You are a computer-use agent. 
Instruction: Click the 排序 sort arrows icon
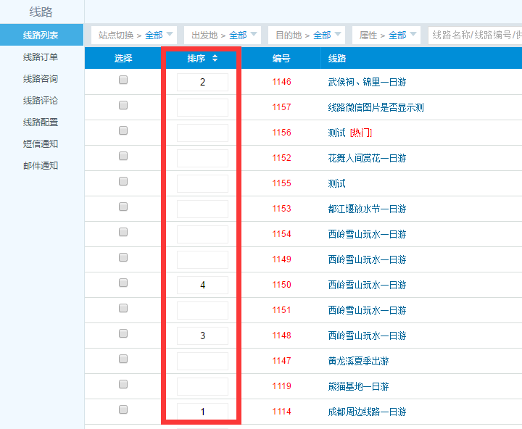coord(215,59)
